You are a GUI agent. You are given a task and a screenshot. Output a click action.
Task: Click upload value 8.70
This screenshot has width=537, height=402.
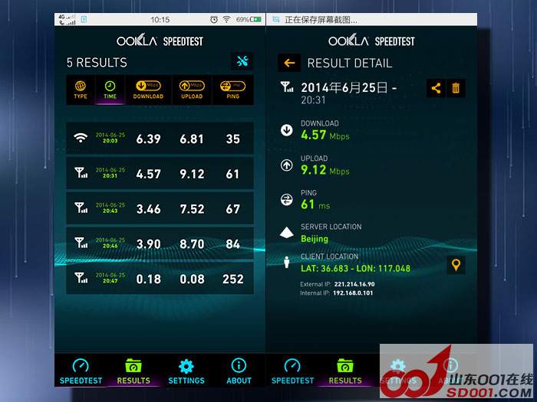coord(192,244)
